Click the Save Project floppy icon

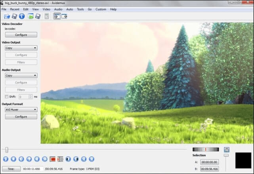[x=38, y=16]
